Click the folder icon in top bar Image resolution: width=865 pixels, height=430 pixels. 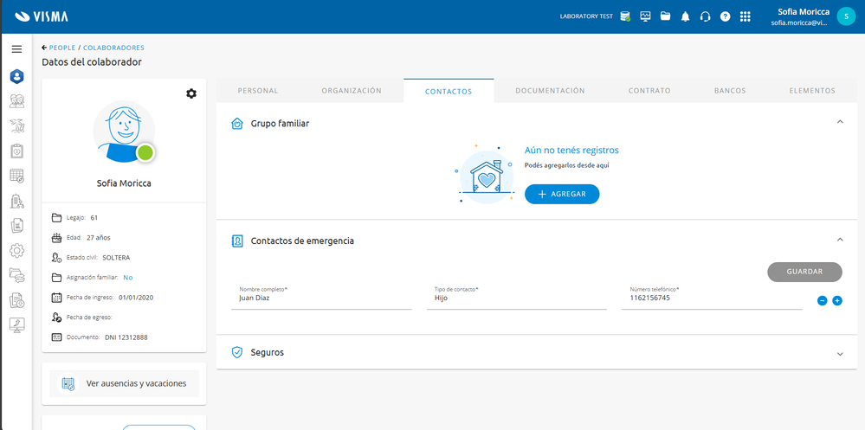point(665,16)
